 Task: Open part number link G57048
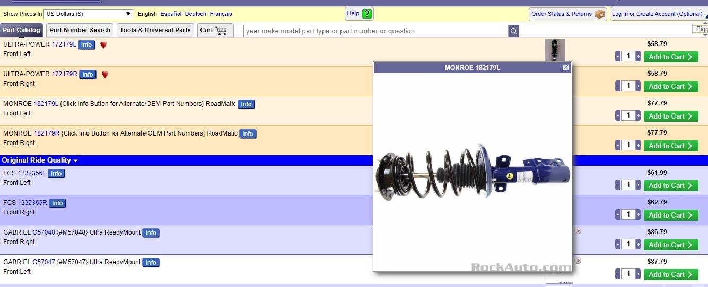[x=44, y=232]
